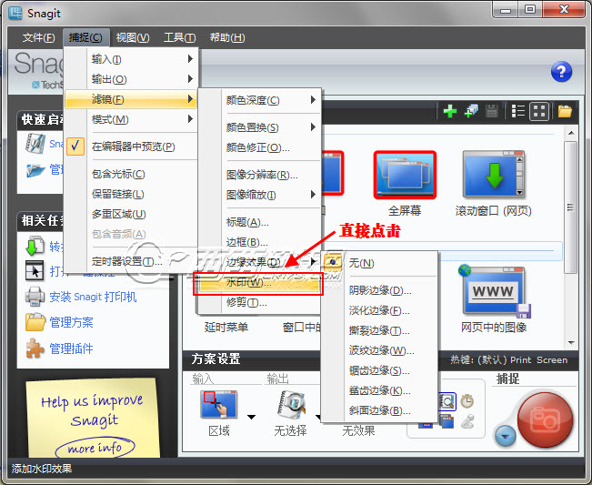The image size is (592, 485).
Task: Choose 边框(B)... menu item
Action: tap(259, 242)
